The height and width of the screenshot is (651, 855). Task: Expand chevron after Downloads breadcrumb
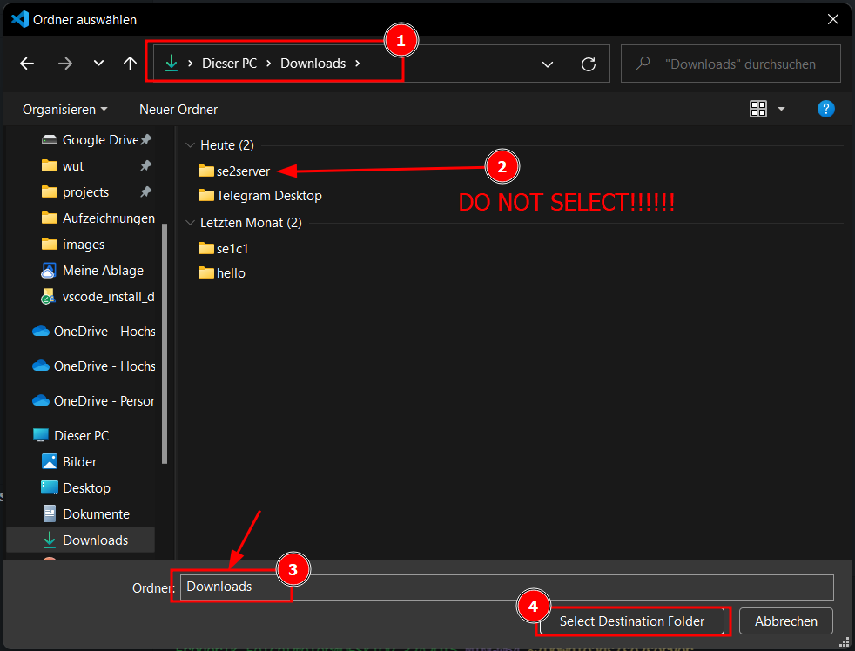coord(358,64)
